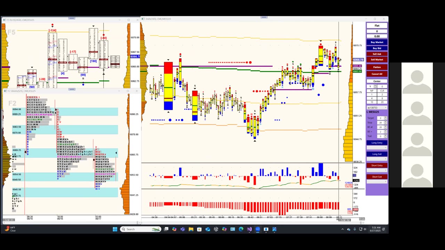
Task: Open the ac138753 account dropdown
Action: point(377,108)
